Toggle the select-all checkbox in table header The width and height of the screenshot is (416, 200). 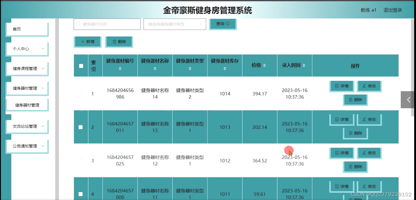(x=81, y=66)
